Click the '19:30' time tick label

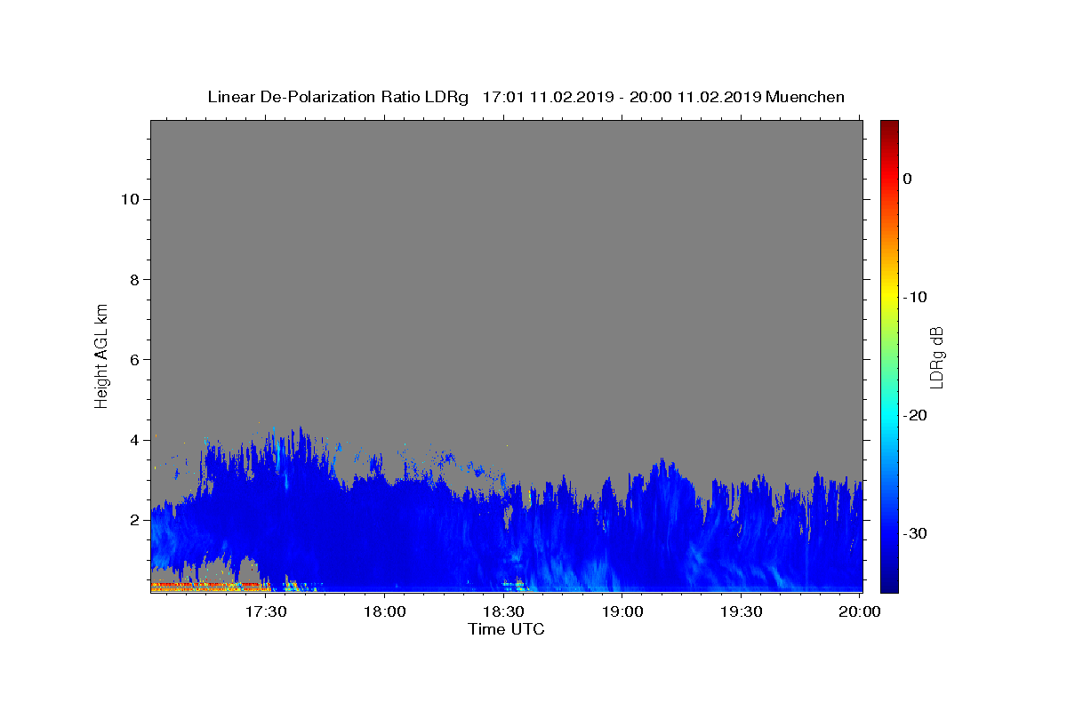740,611
